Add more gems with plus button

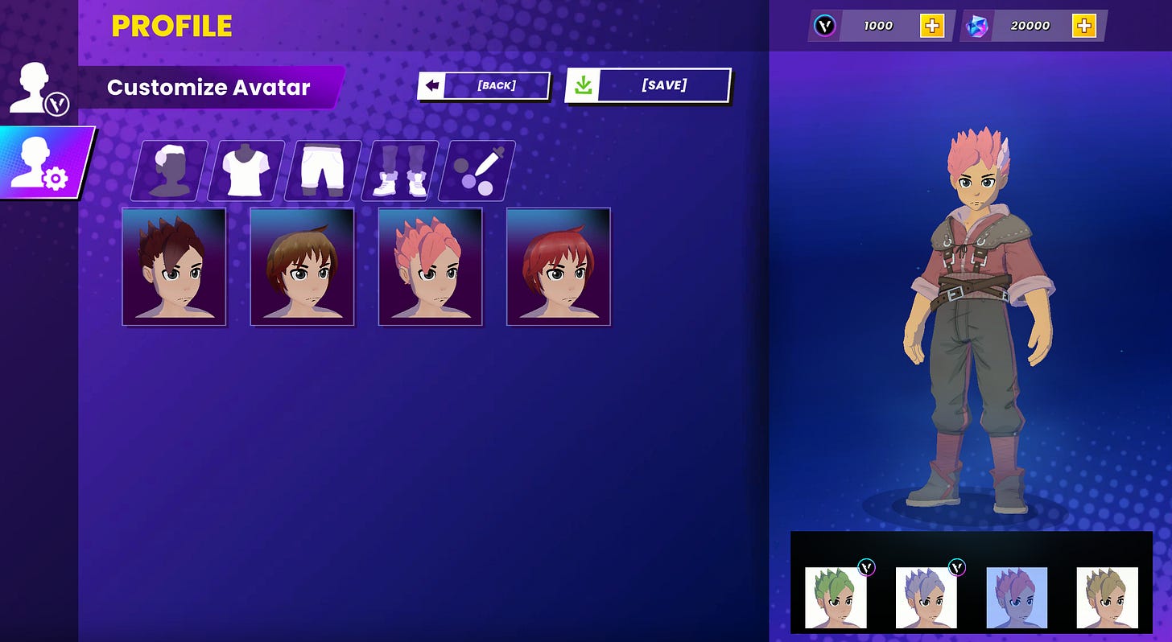pyautogui.click(x=1084, y=26)
